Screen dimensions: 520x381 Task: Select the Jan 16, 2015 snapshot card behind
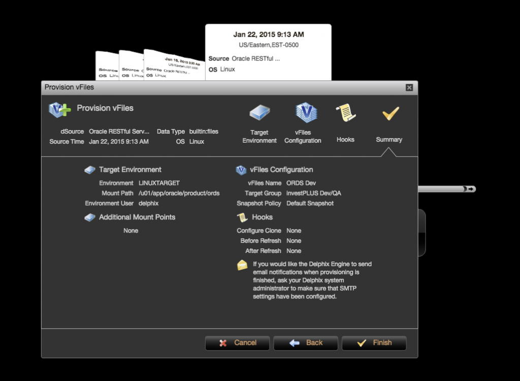point(173,63)
